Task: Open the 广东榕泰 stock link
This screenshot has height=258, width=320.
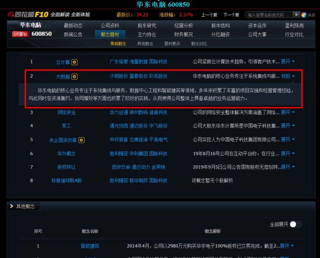Action: (x=119, y=62)
